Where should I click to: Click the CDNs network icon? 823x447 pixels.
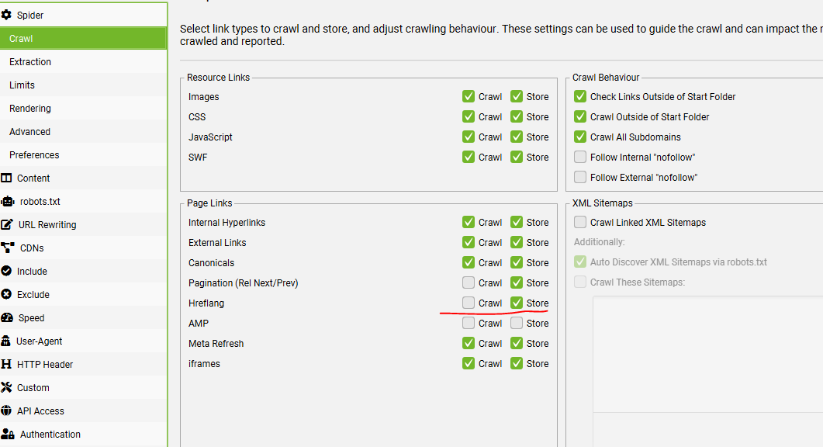point(8,248)
